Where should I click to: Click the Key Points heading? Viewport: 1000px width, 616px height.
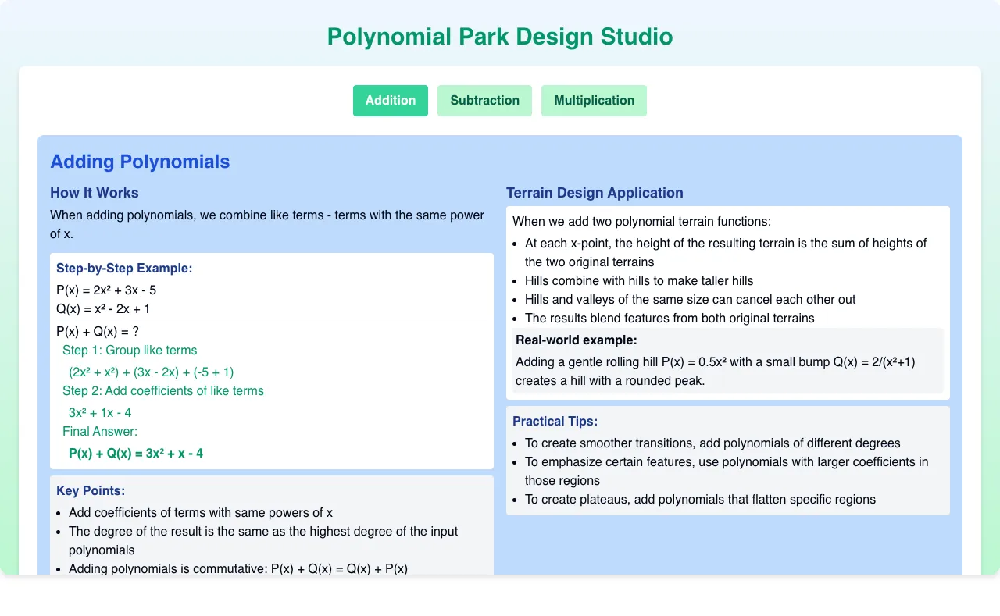coord(91,491)
